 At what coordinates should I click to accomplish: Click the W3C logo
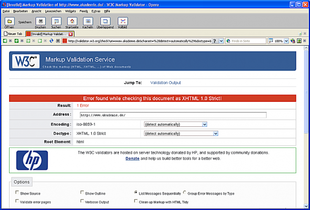[x=26, y=61]
